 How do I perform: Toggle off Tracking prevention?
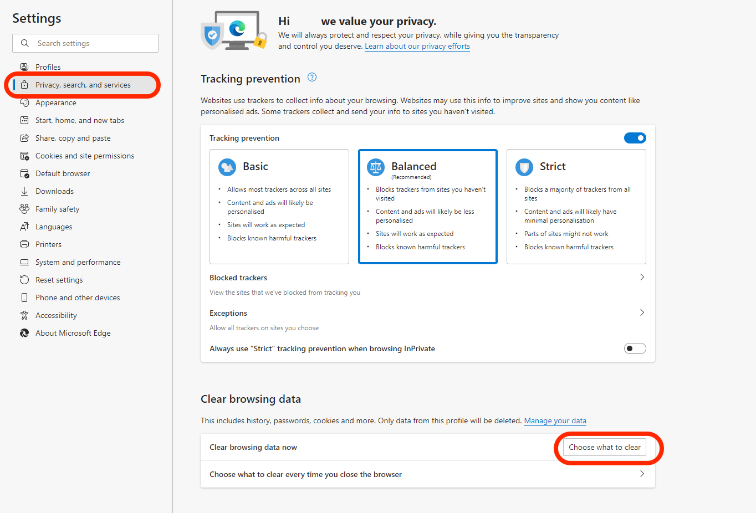[x=635, y=138]
